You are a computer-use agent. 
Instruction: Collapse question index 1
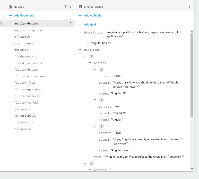[x=85, y=164]
